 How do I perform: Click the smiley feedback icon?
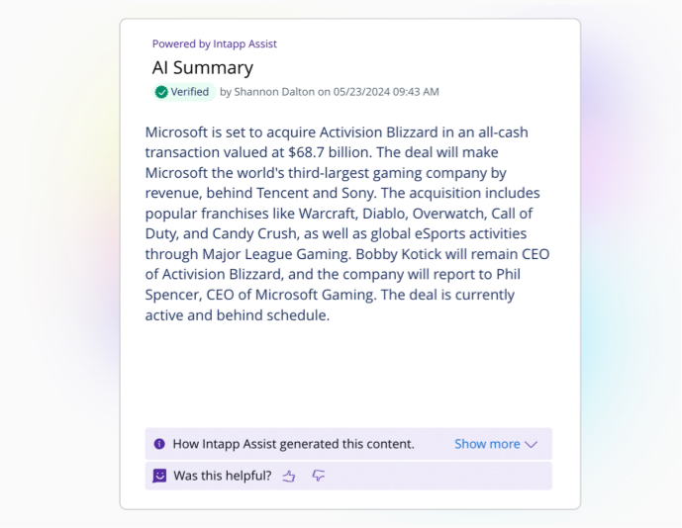[x=159, y=476]
